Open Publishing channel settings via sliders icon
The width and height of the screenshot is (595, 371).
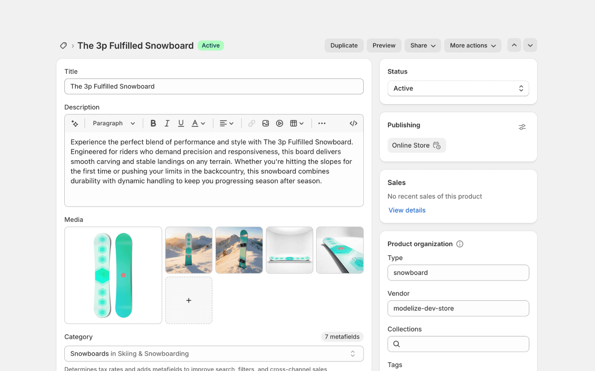(x=522, y=127)
